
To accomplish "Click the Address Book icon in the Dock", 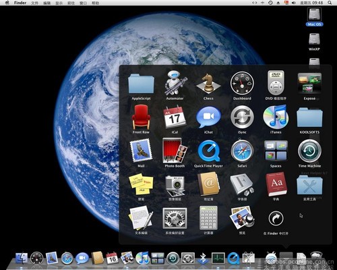I will (97, 258).
